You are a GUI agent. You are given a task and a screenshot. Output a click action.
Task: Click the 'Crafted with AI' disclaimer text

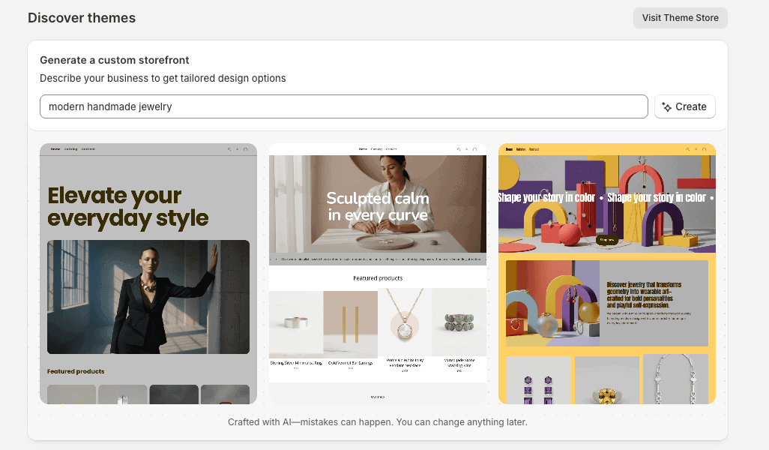coord(378,422)
